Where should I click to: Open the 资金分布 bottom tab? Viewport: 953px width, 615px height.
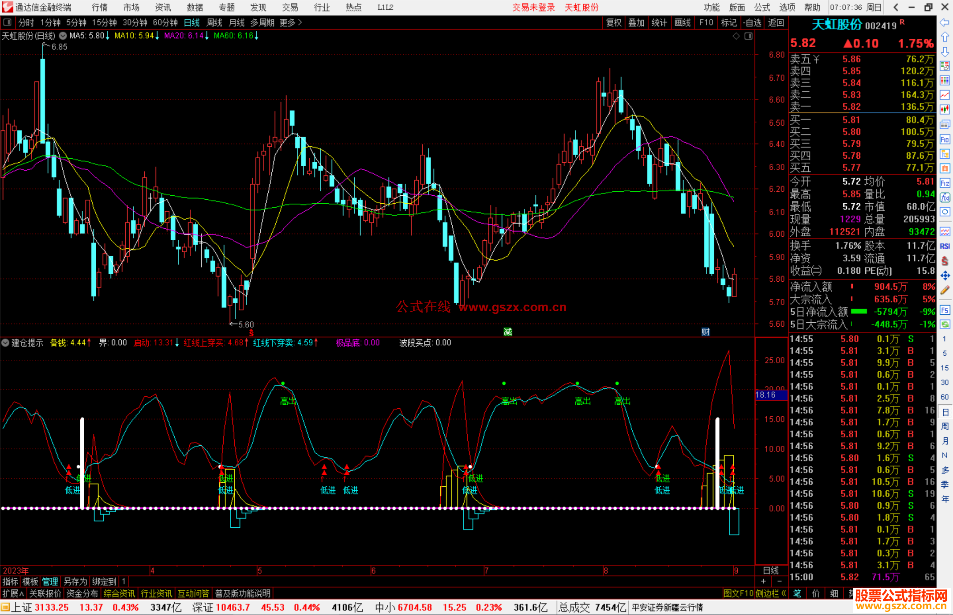click(82, 593)
